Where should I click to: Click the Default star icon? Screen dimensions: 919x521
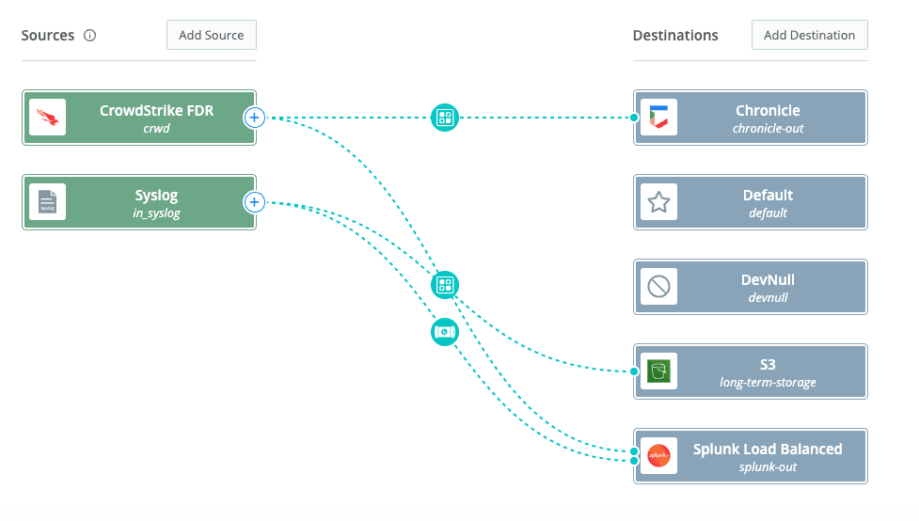[x=658, y=202]
